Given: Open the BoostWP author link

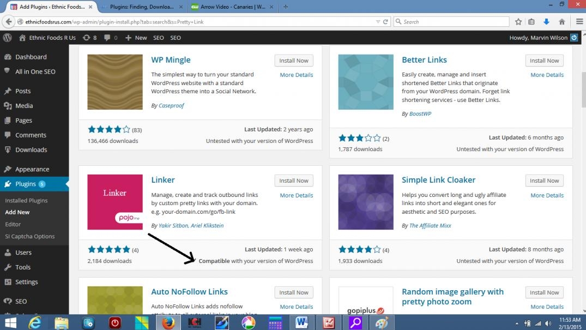Looking at the screenshot, I should click(x=420, y=114).
